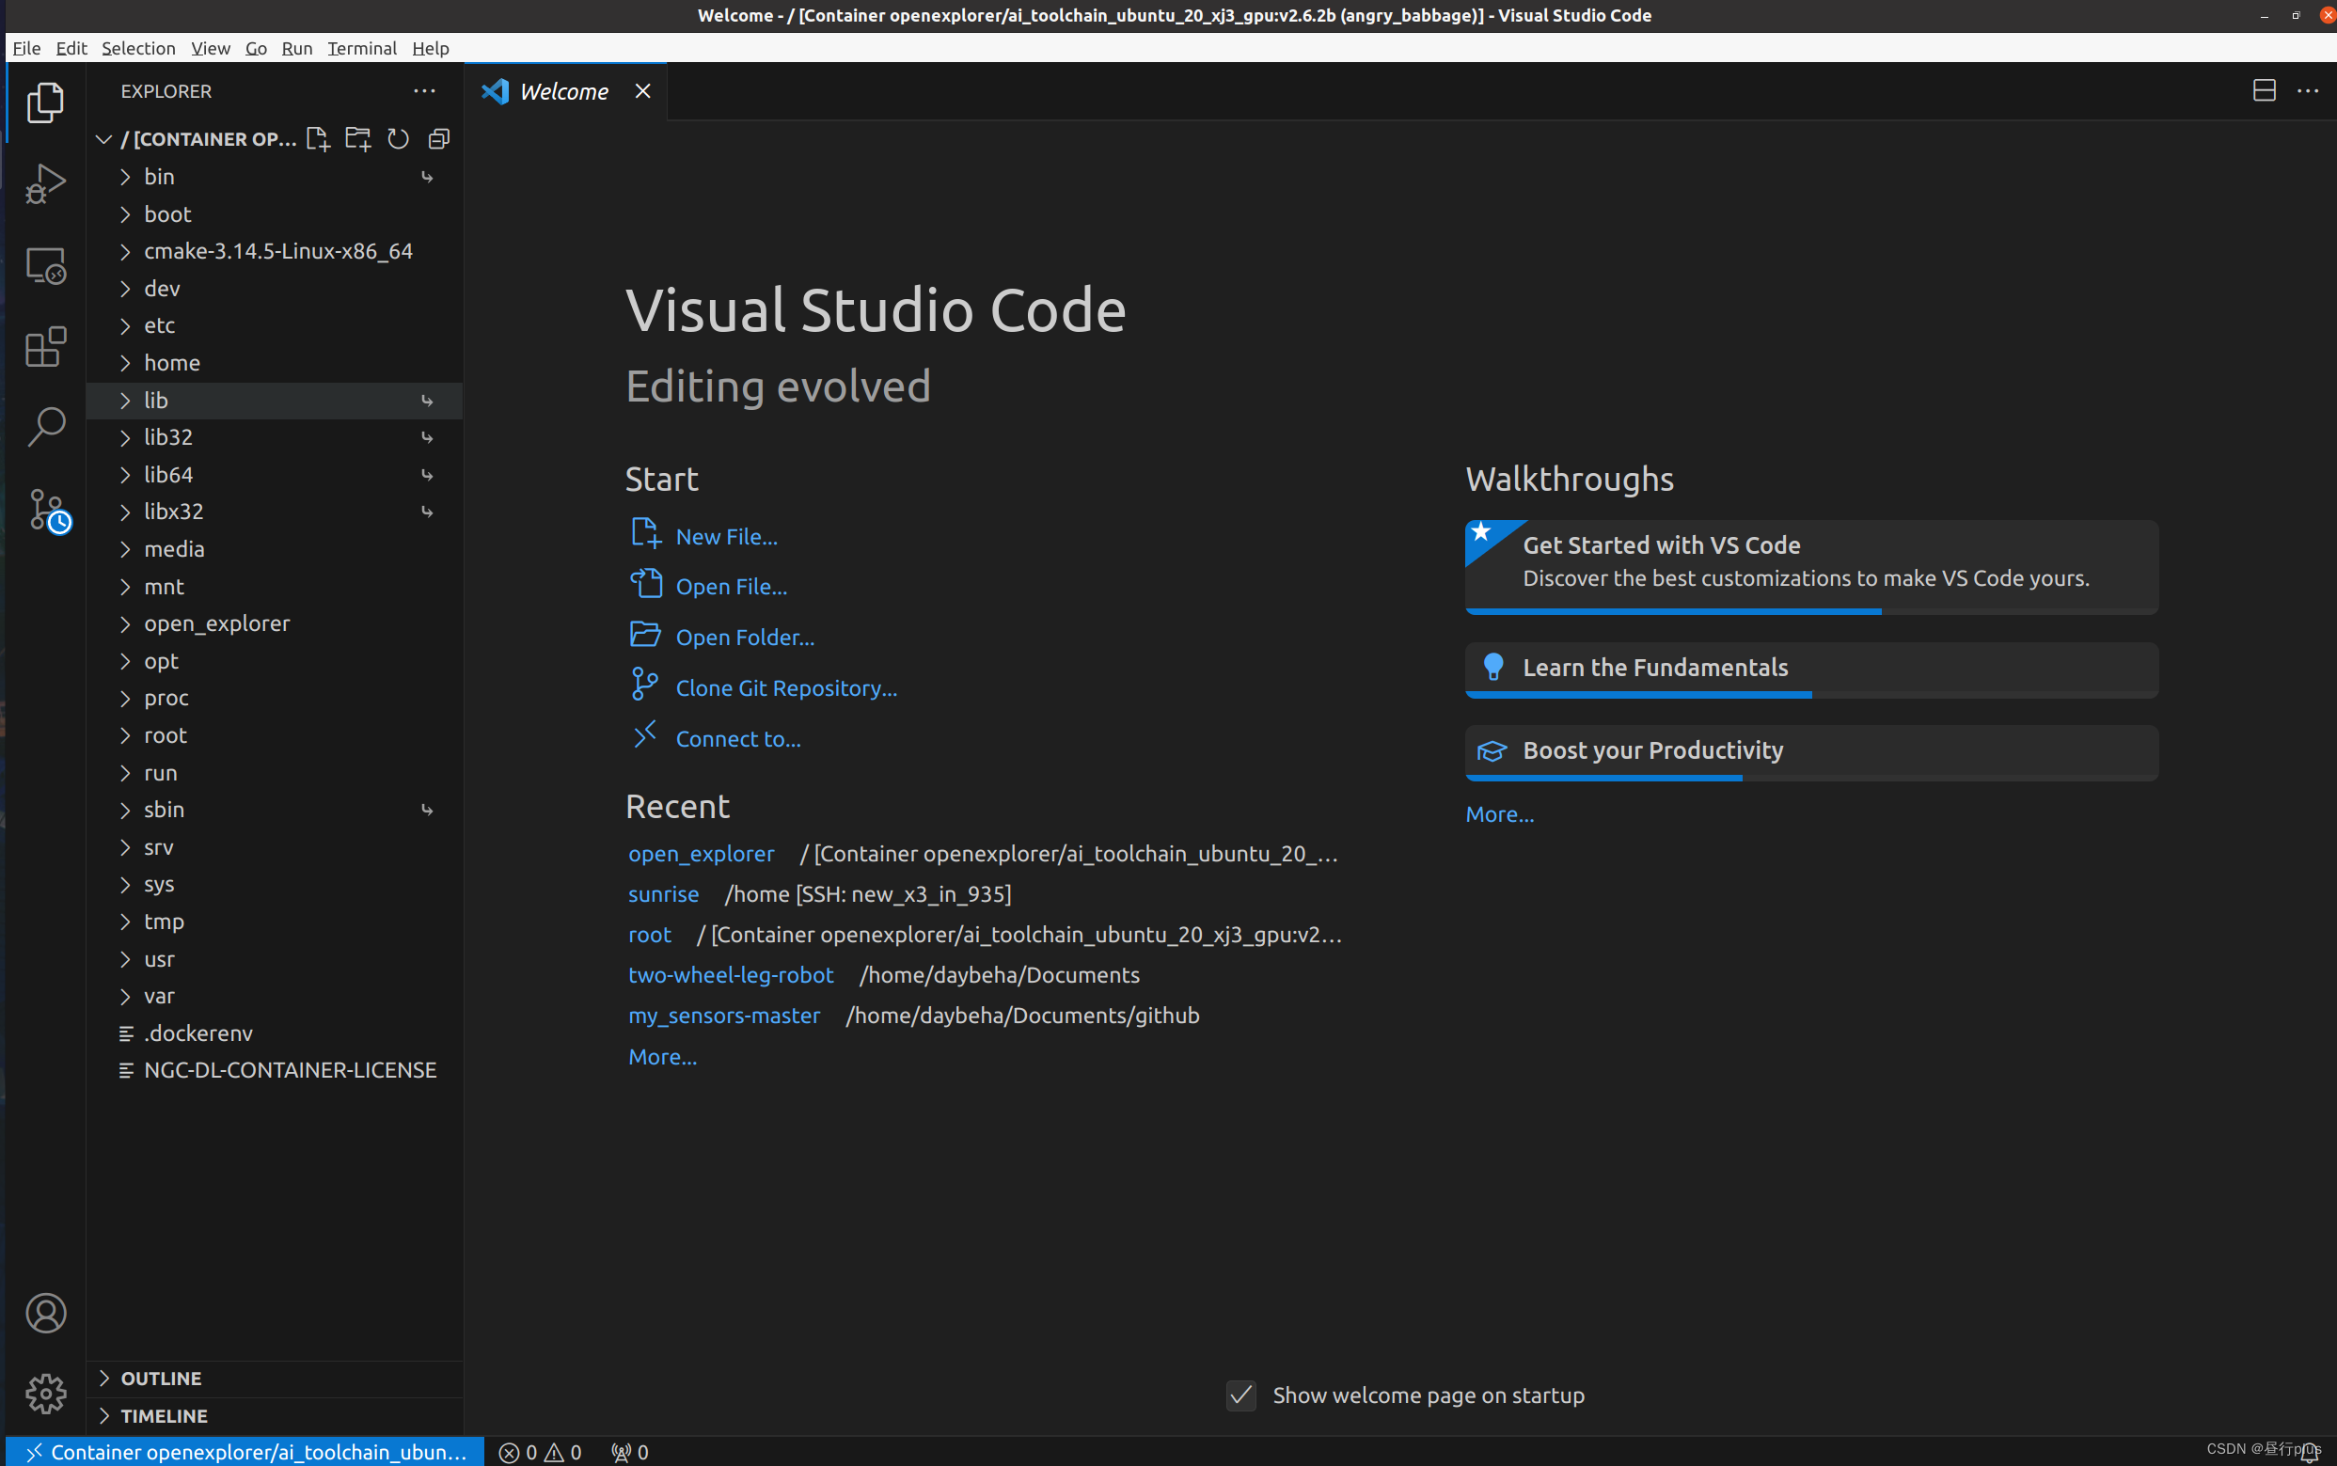
Task: Open the Remote Explorer view
Action: coord(45,264)
